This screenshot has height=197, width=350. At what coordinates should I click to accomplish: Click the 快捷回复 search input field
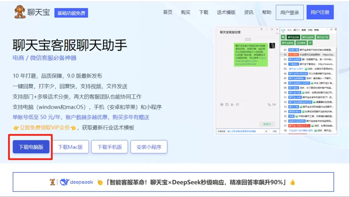pyautogui.click(x=246, y=131)
